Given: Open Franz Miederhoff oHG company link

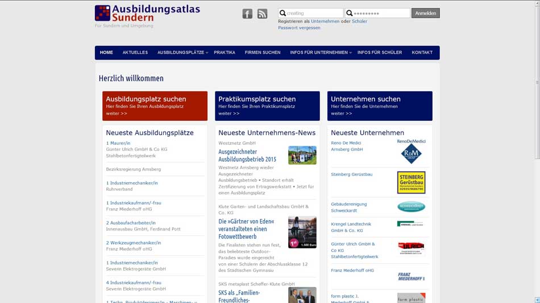Looking at the screenshot, I should coord(352,270).
